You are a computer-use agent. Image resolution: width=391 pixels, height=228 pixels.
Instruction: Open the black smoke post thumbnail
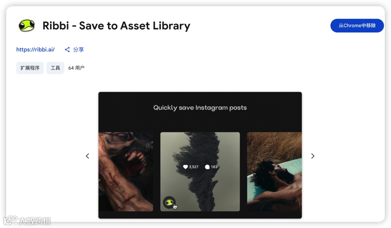pos(200,172)
